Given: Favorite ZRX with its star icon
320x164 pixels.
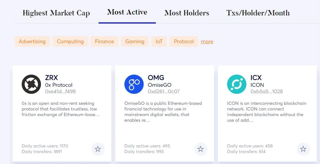Looking at the screenshot, I should coord(98,149).
